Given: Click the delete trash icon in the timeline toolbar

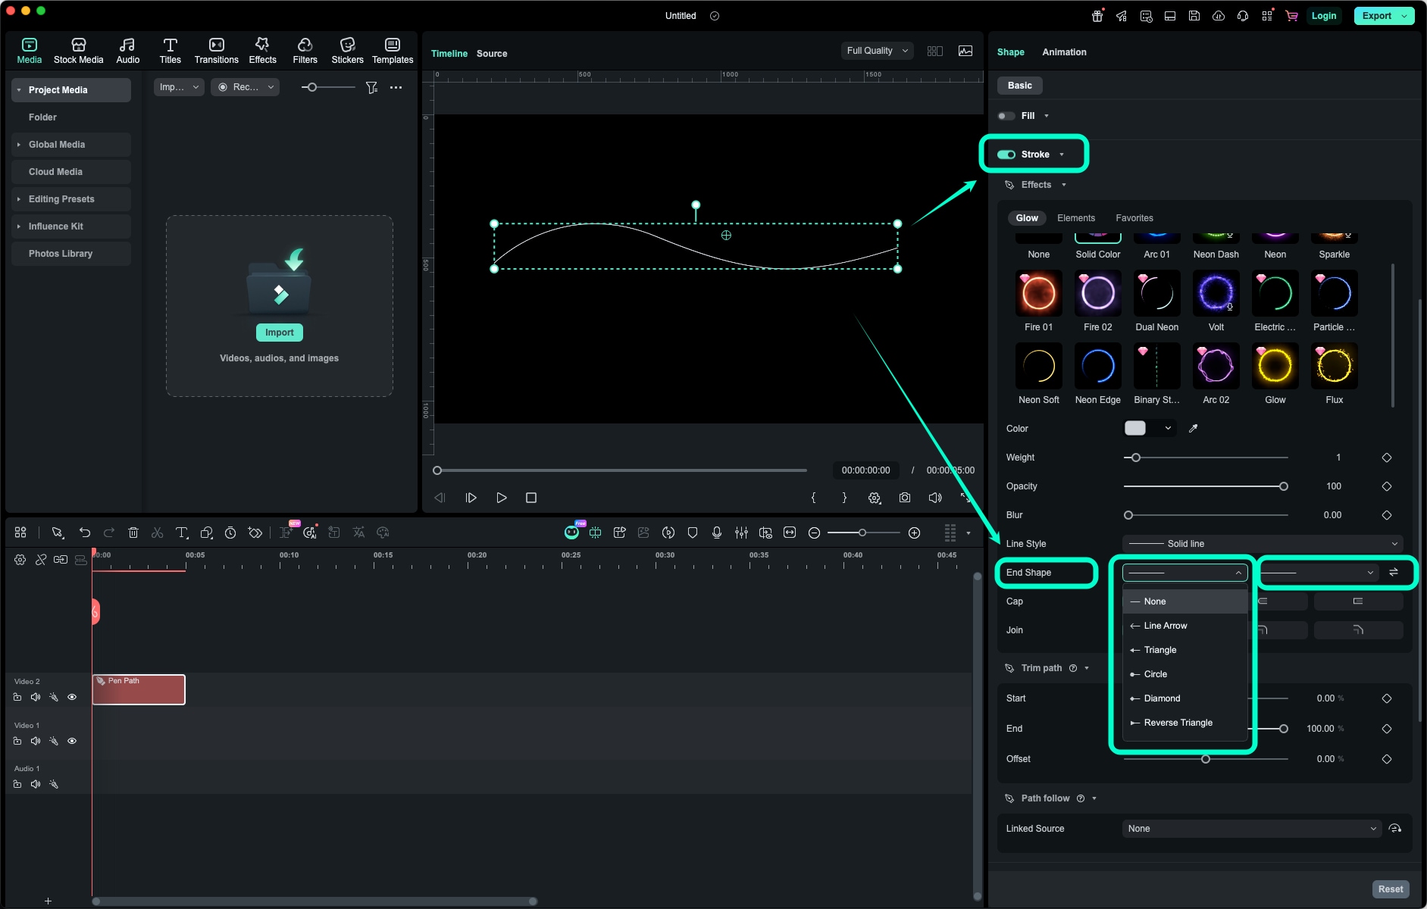Looking at the screenshot, I should click(x=133, y=533).
